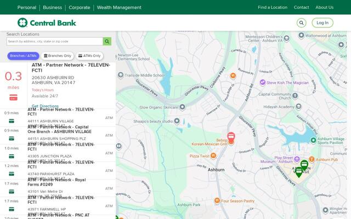Open the Contact page
351x219 pixels.
click(301, 7)
